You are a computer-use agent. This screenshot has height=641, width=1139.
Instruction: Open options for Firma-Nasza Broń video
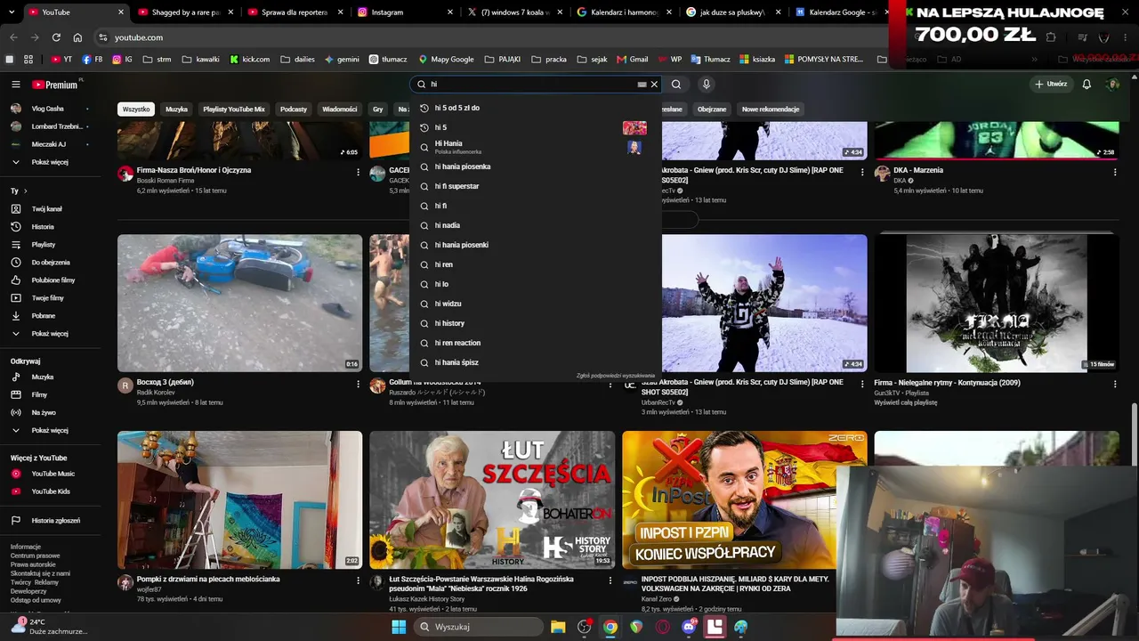click(x=358, y=172)
